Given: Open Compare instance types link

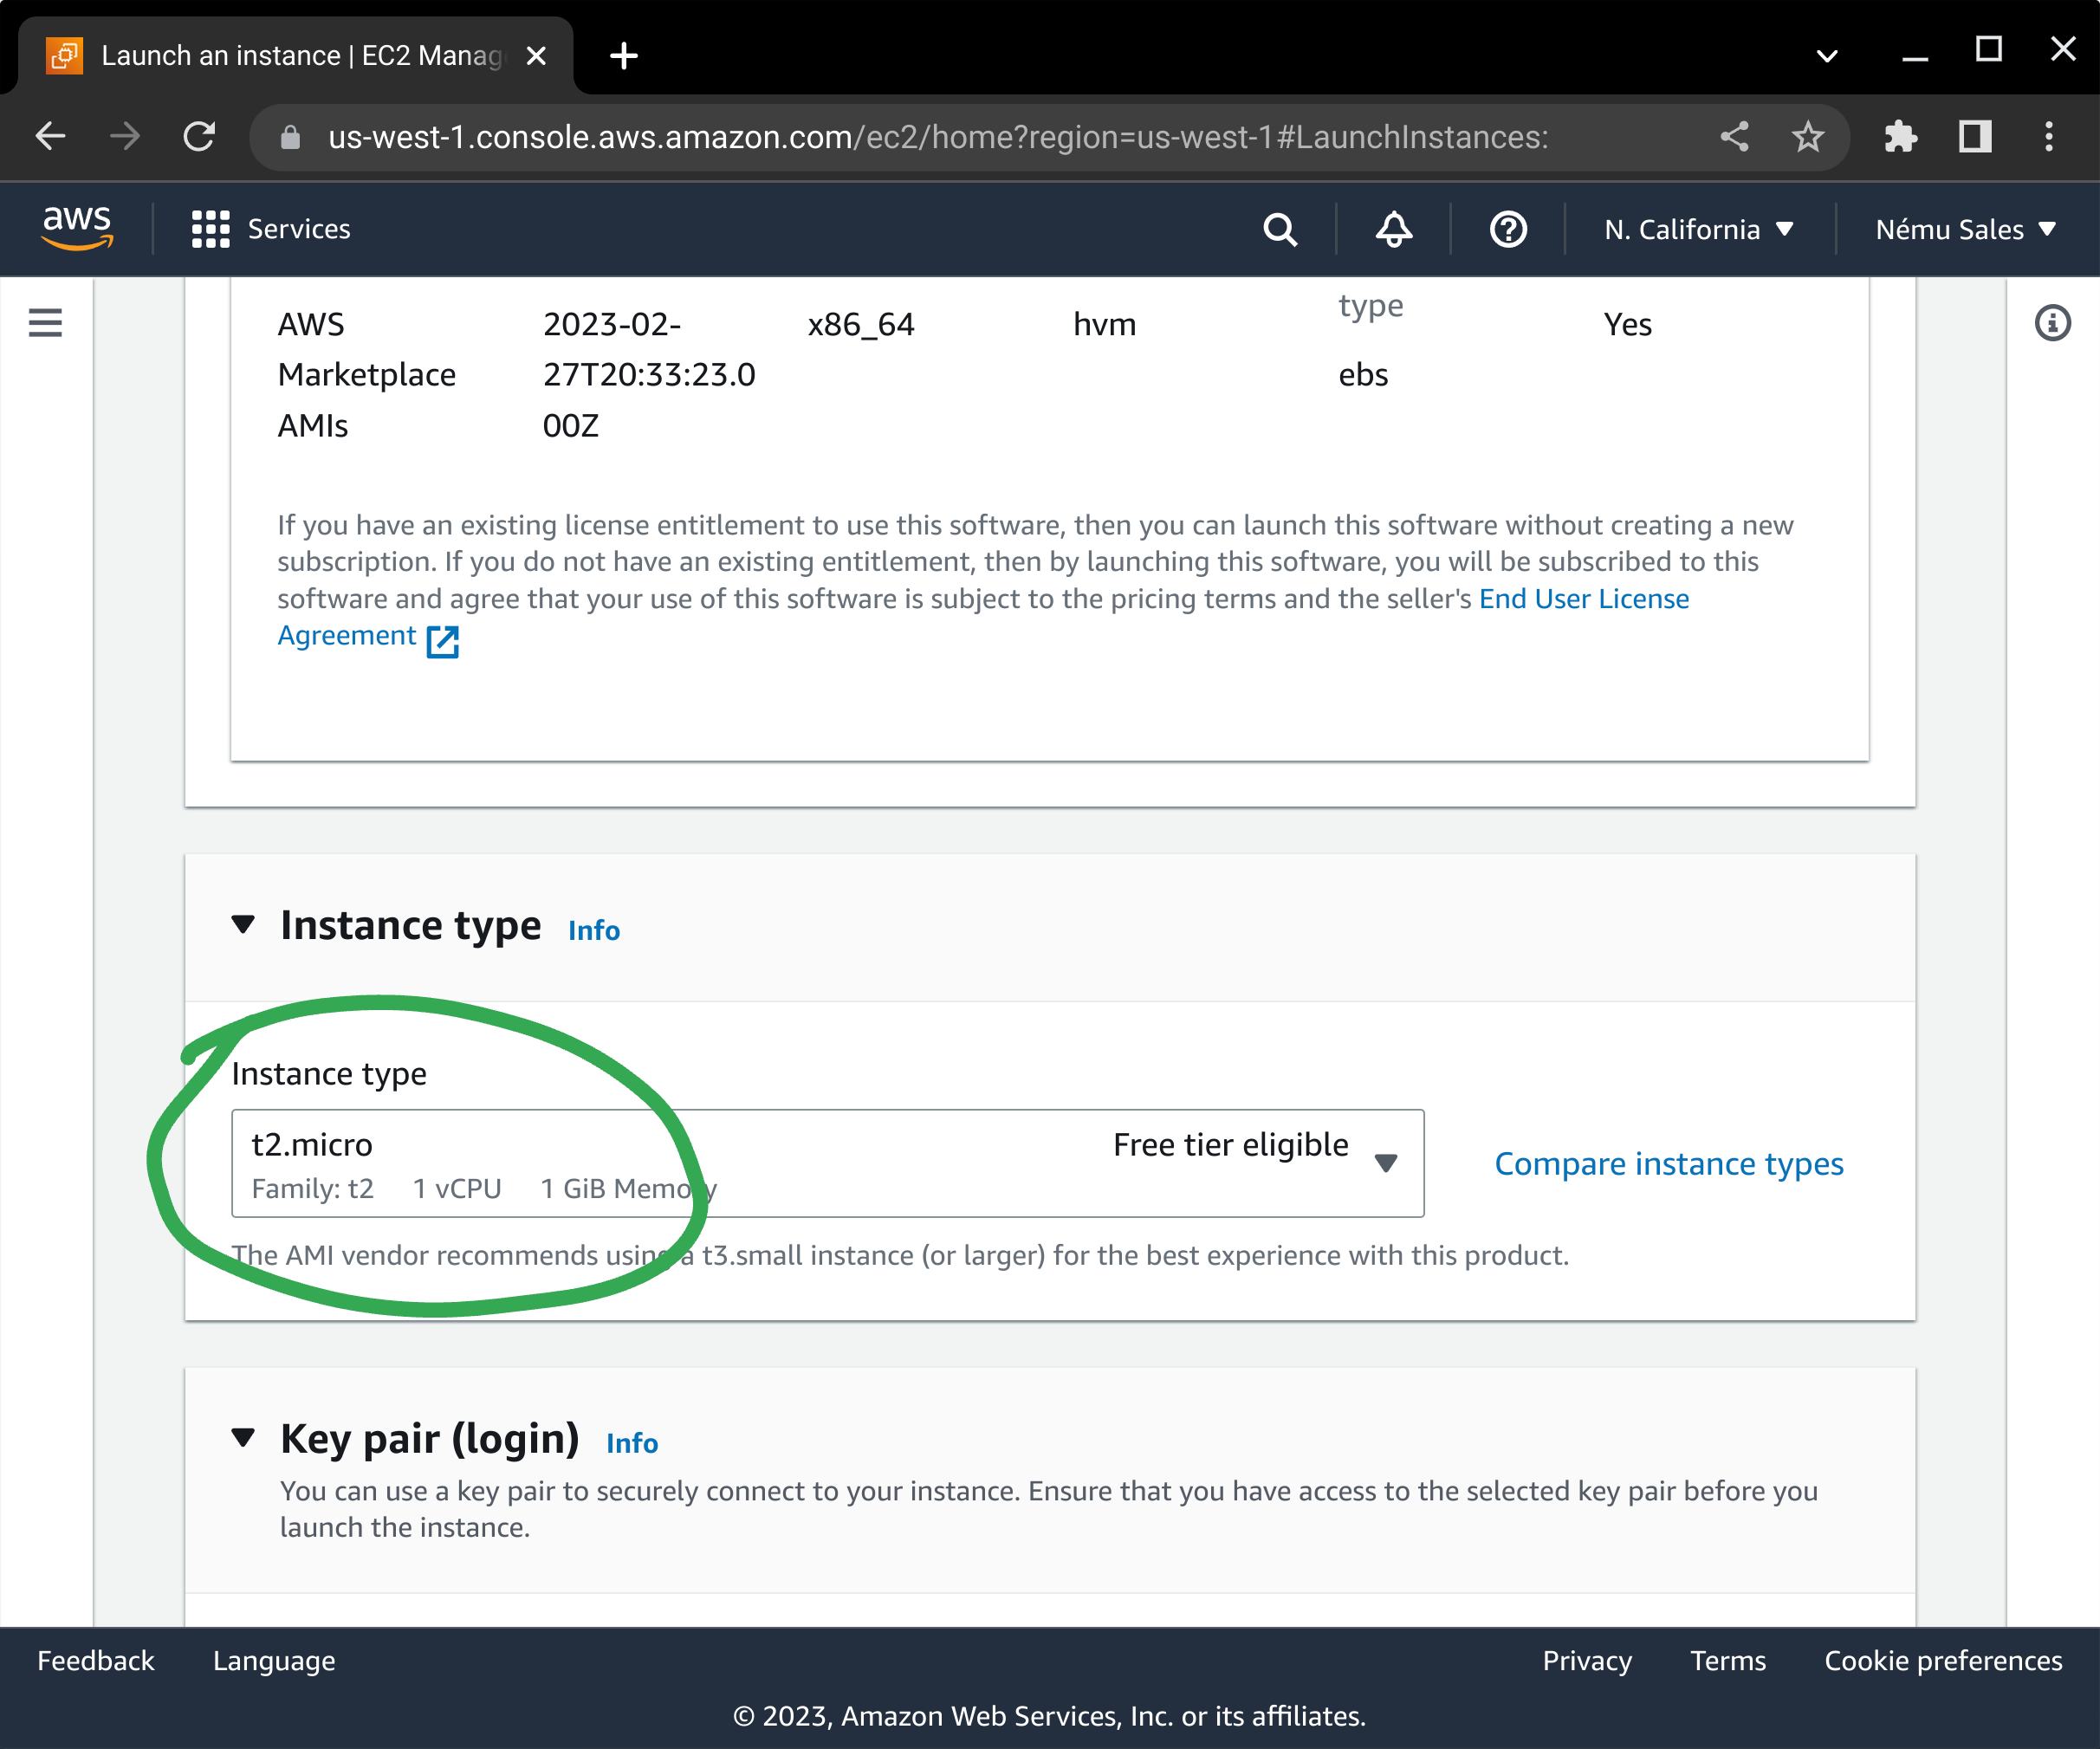Looking at the screenshot, I should (x=1669, y=1163).
